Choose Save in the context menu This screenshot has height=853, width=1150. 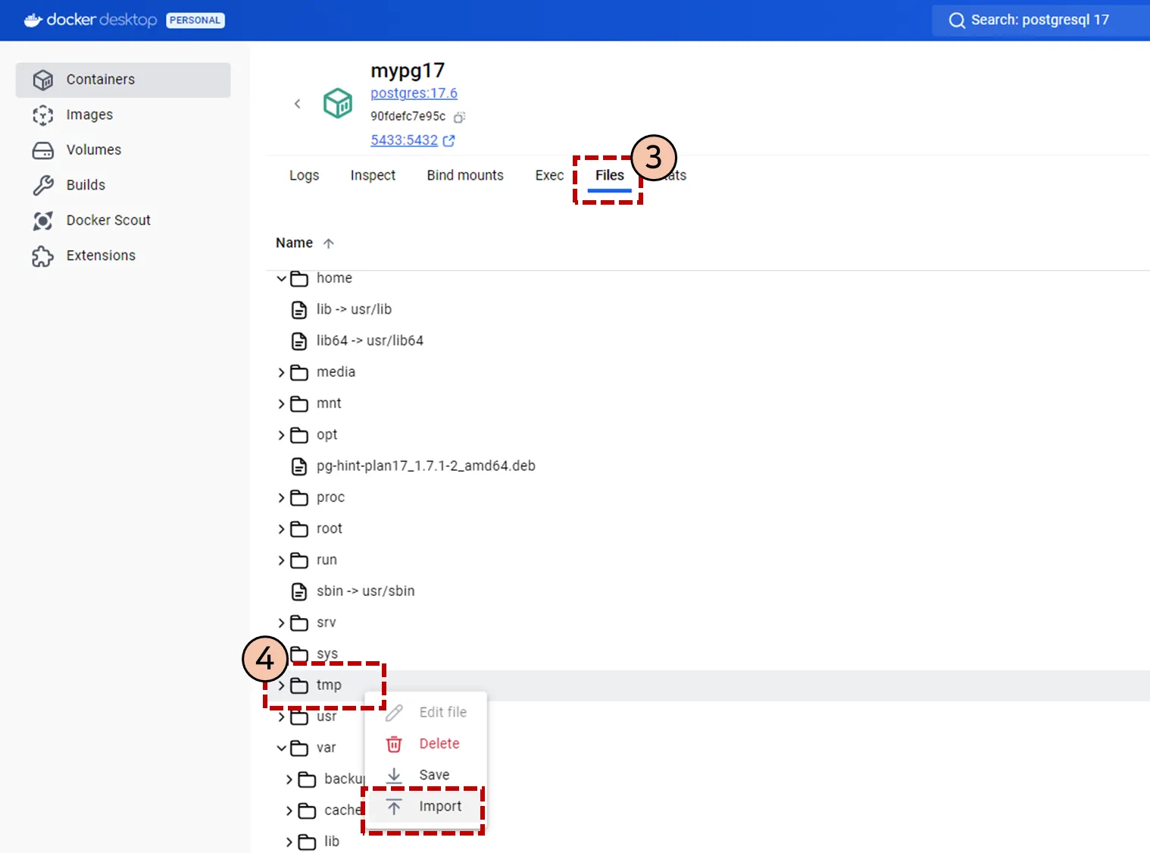coord(426,775)
